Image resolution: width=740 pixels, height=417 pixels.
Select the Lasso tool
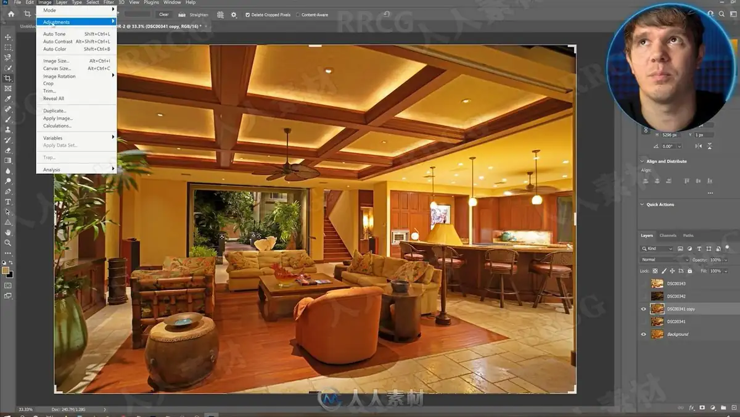[8, 57]
